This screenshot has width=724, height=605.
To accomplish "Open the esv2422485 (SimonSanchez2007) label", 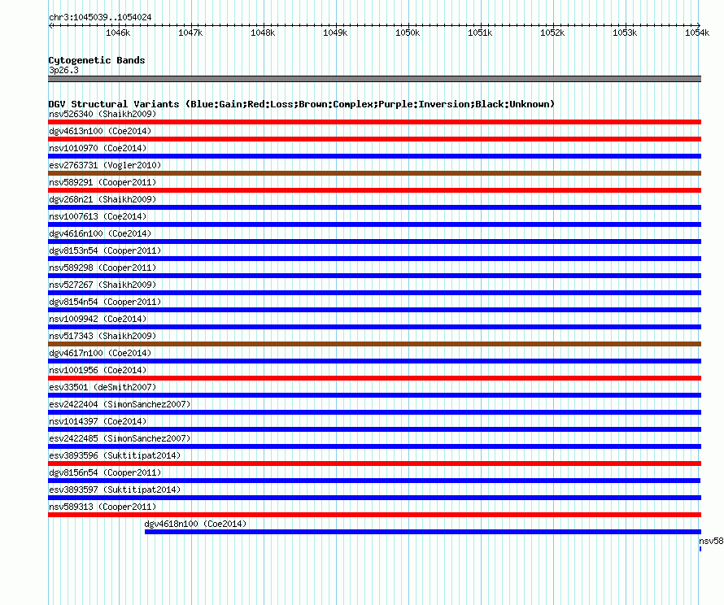I will (120, 438).
